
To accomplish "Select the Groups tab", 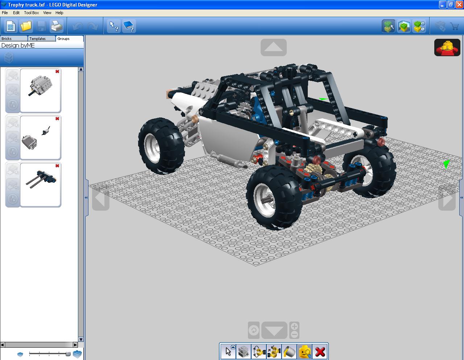I will [70, 38].
